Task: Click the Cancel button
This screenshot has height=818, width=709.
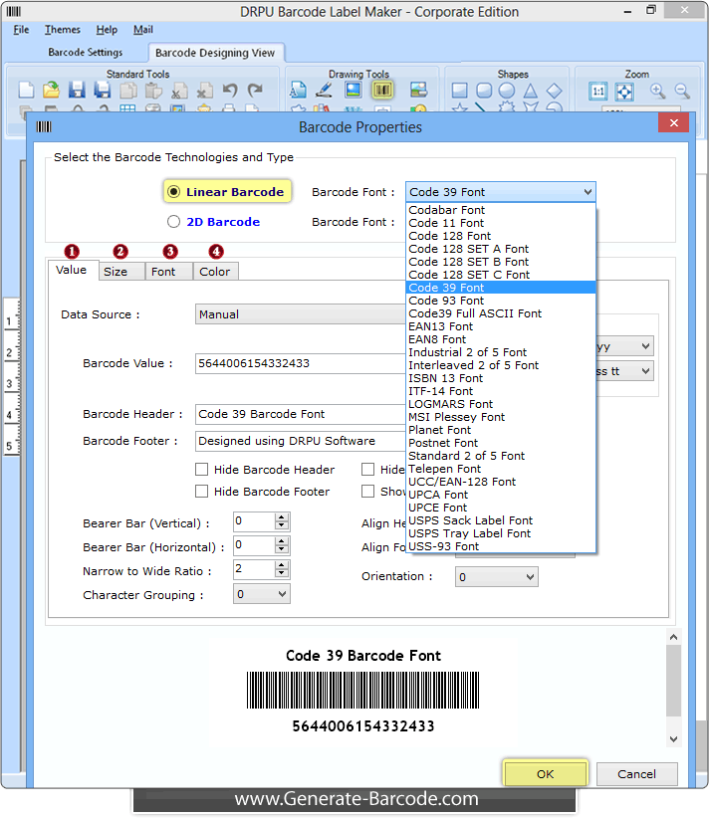Action: tap(637, 773)
